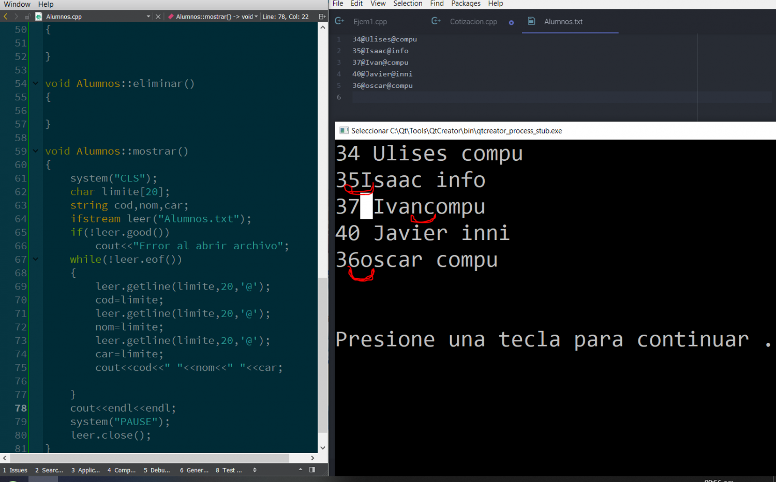Viewport: 776px width, 482px height.
Task: Click the code line leer.close();
Action: click(x=111, y=435)
